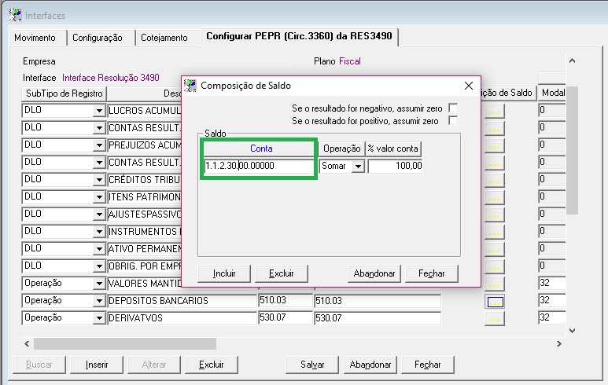
Task: Click the vertical scrollbar thumb
Action: [572, 150]
